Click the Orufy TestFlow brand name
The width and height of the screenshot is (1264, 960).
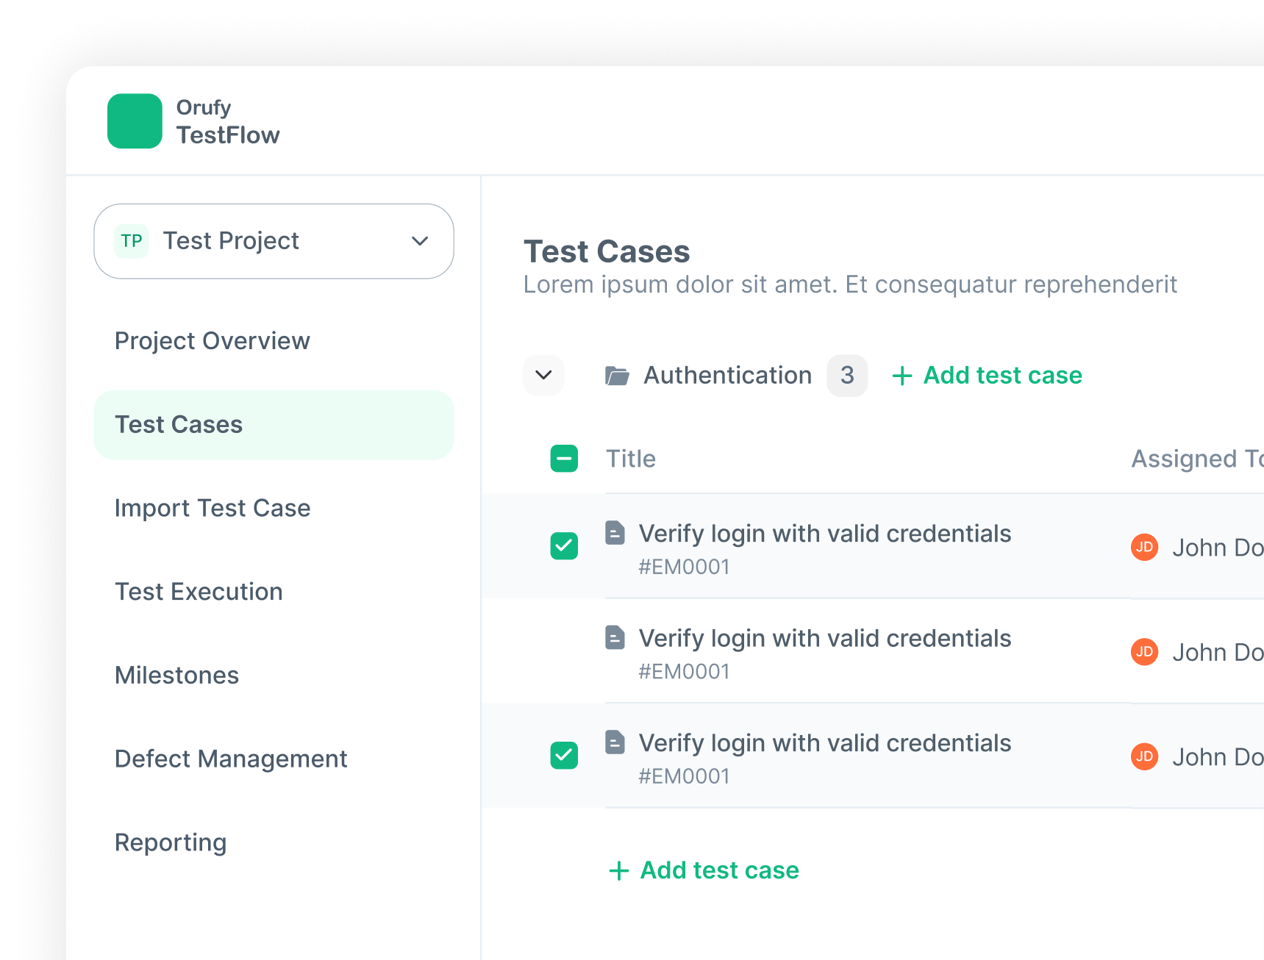click(228, 122)
